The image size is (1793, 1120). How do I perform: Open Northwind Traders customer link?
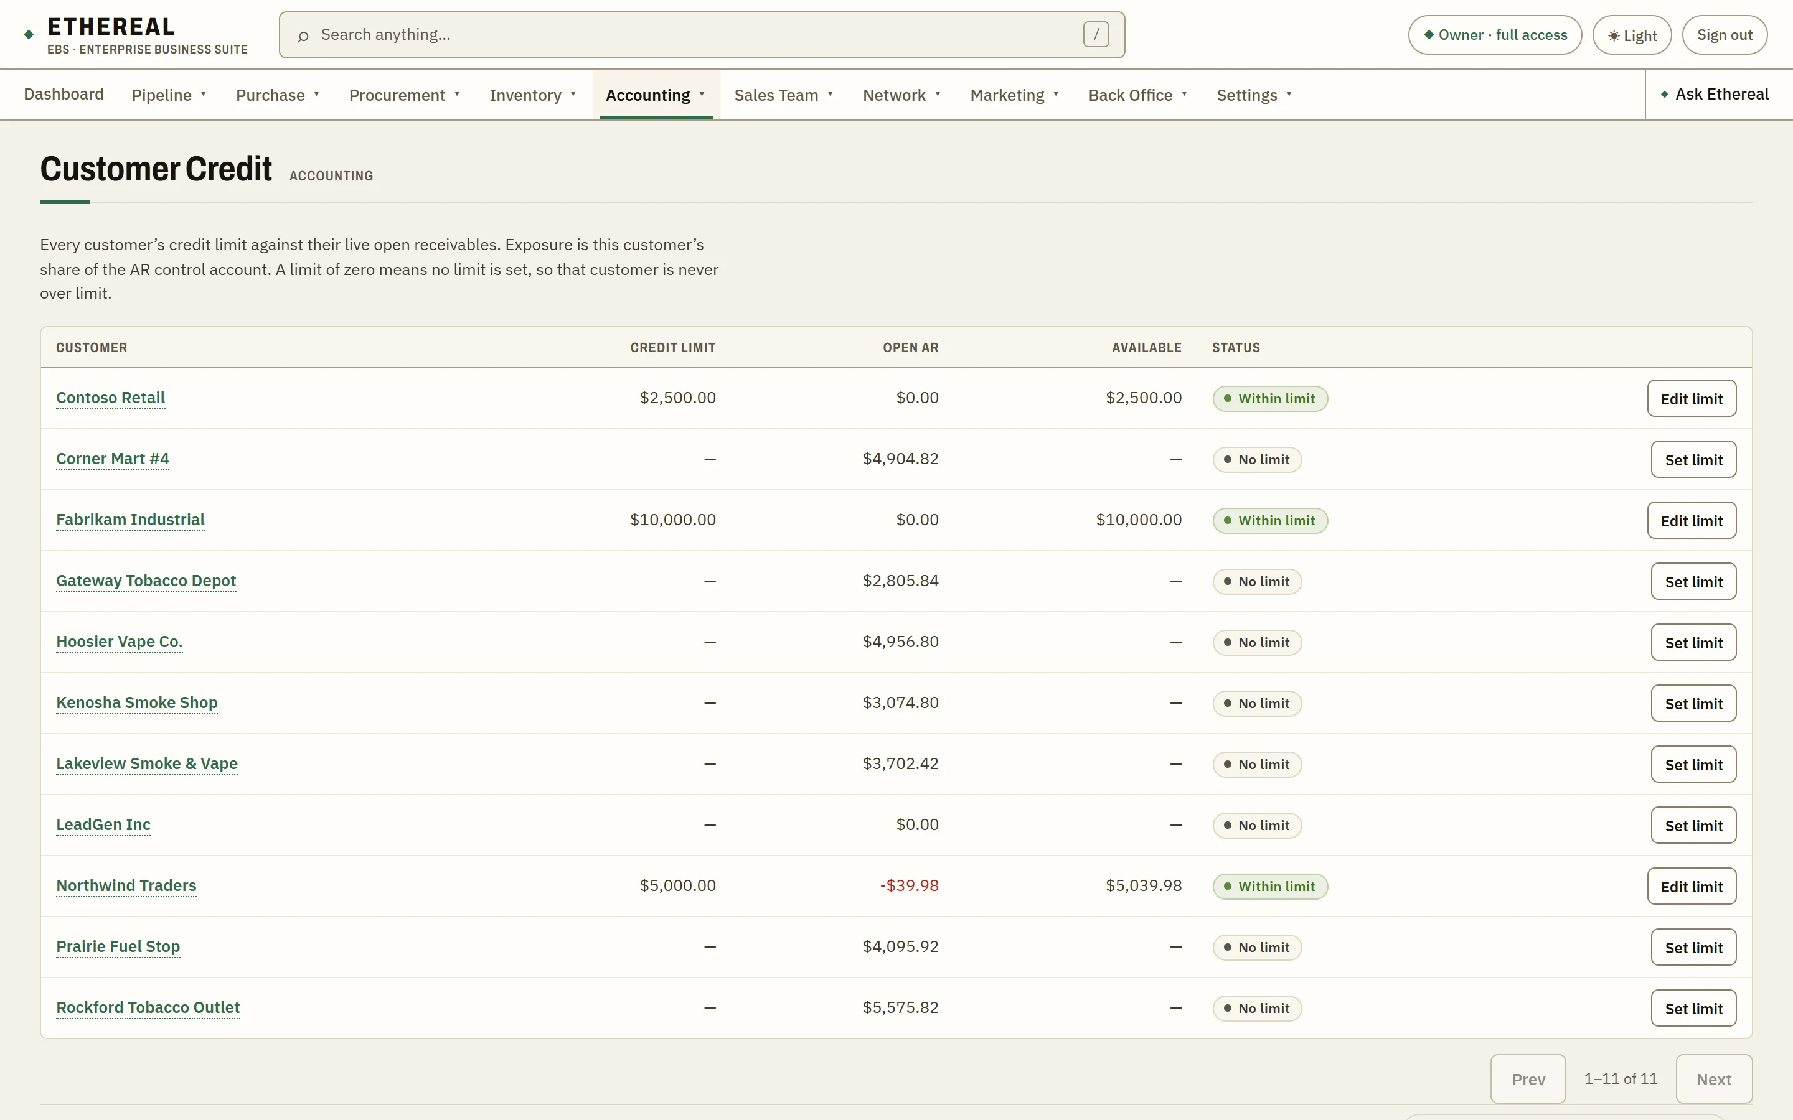(126, 885)
